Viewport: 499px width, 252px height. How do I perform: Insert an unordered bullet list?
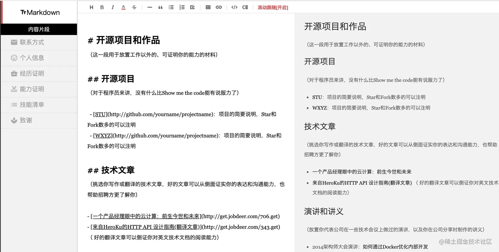171,7
